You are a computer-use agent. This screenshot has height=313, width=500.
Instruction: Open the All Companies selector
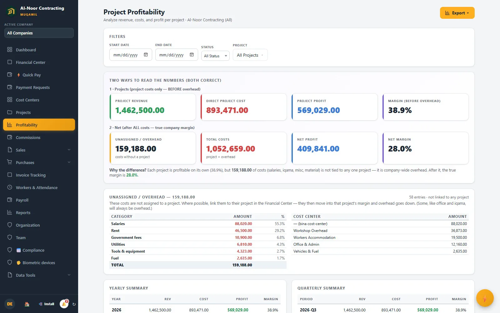39,33
